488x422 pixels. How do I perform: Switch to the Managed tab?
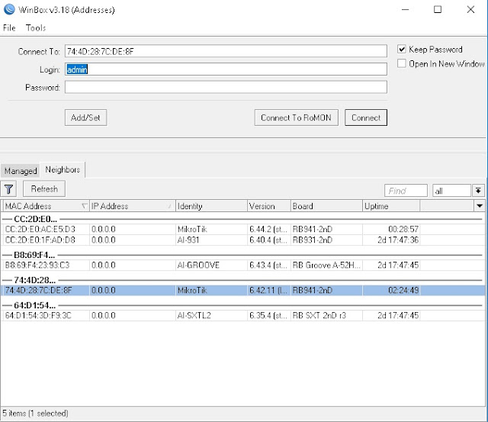(21, 171)
